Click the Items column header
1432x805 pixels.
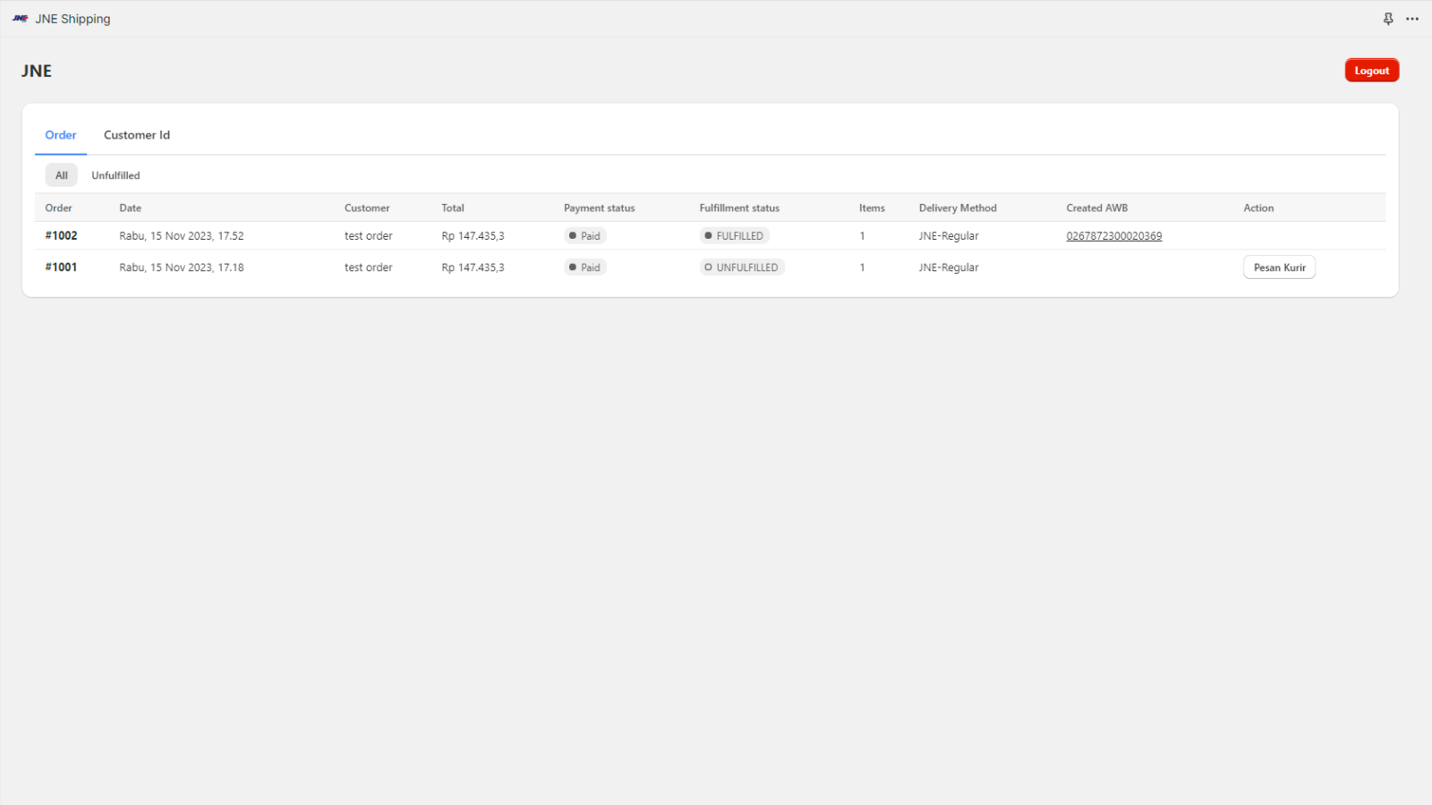click(x=872, y=208)
